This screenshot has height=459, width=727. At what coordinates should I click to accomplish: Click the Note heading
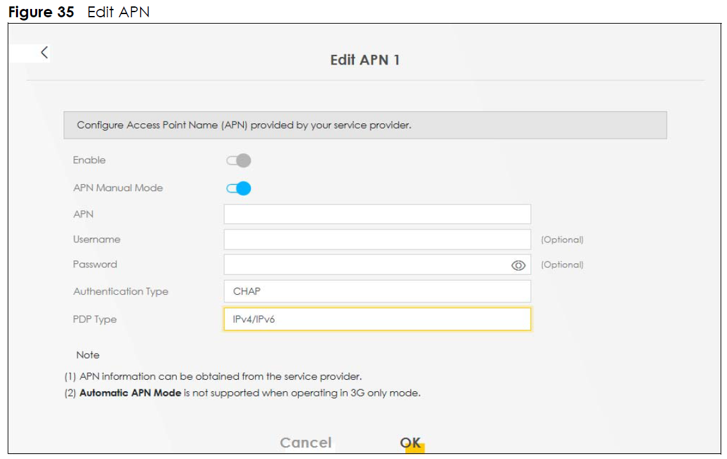[88, 355]
